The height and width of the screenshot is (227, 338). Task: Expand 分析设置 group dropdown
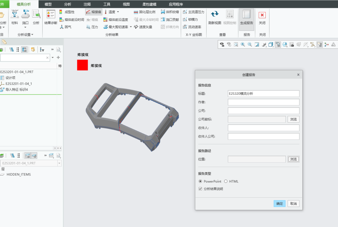[x=25, y=35]
